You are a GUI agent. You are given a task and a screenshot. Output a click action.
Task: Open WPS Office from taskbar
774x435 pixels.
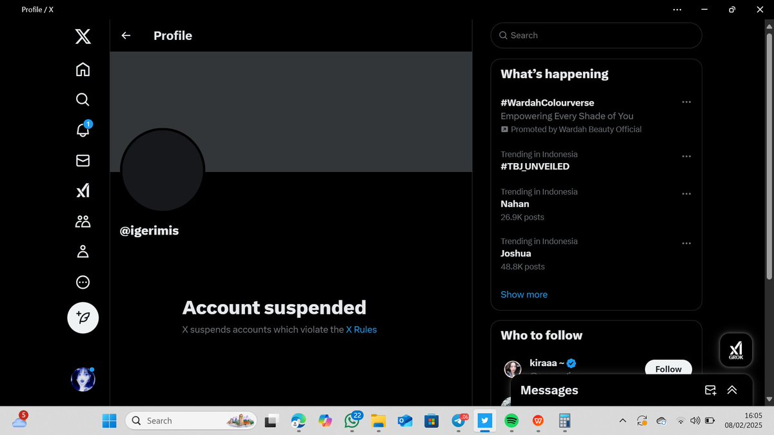pos(538,421)
